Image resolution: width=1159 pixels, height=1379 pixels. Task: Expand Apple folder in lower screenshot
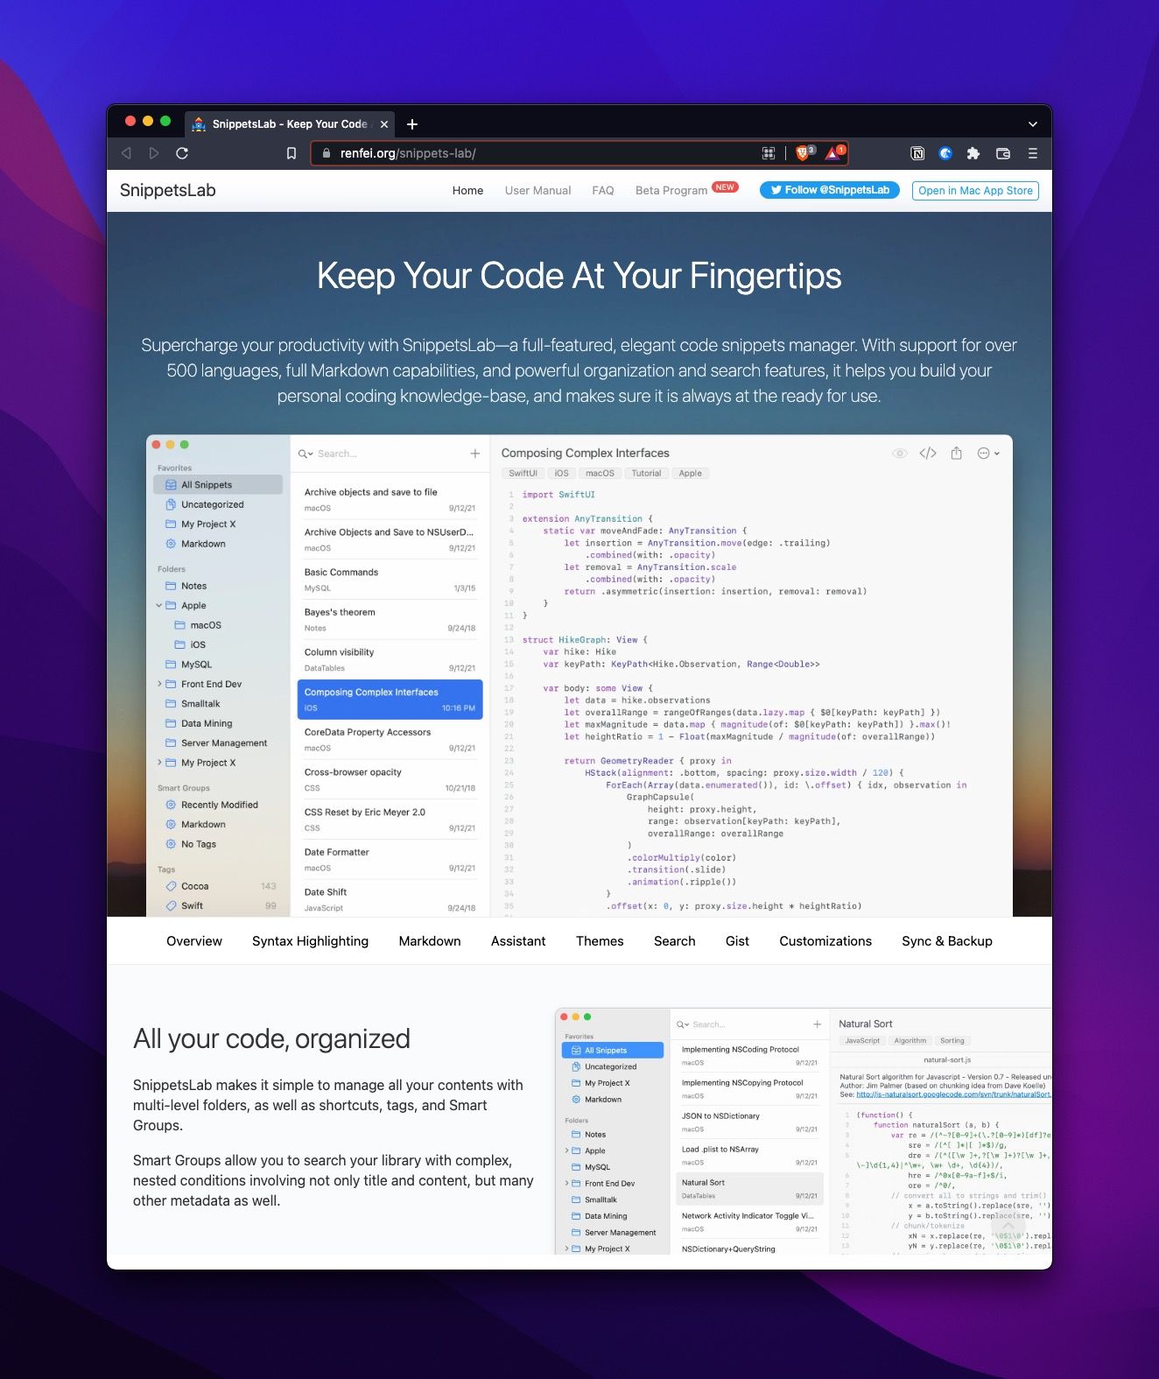[566, 1150]
